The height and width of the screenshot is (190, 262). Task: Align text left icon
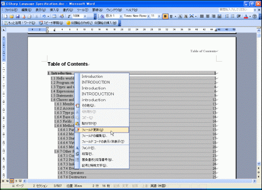click(x=202, y=16)
